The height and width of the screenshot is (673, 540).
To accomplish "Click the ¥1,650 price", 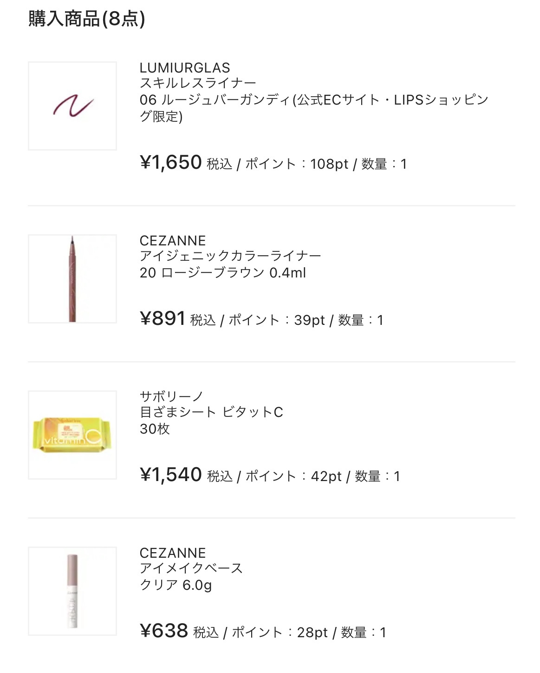I will pyautogui.click(x=170, y=163).
